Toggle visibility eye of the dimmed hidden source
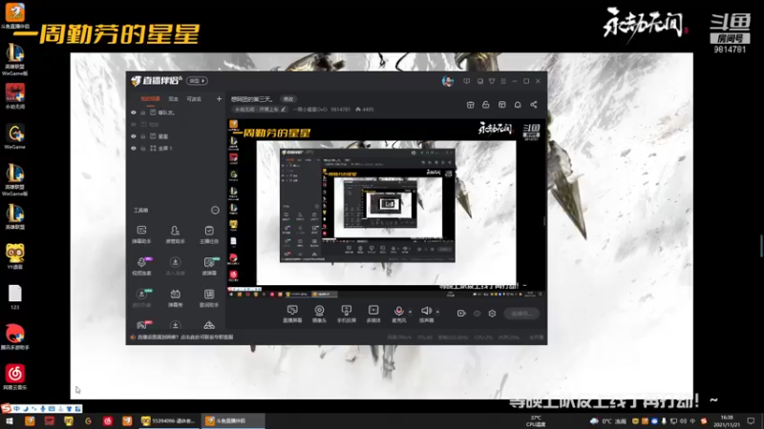 point(134,125)
